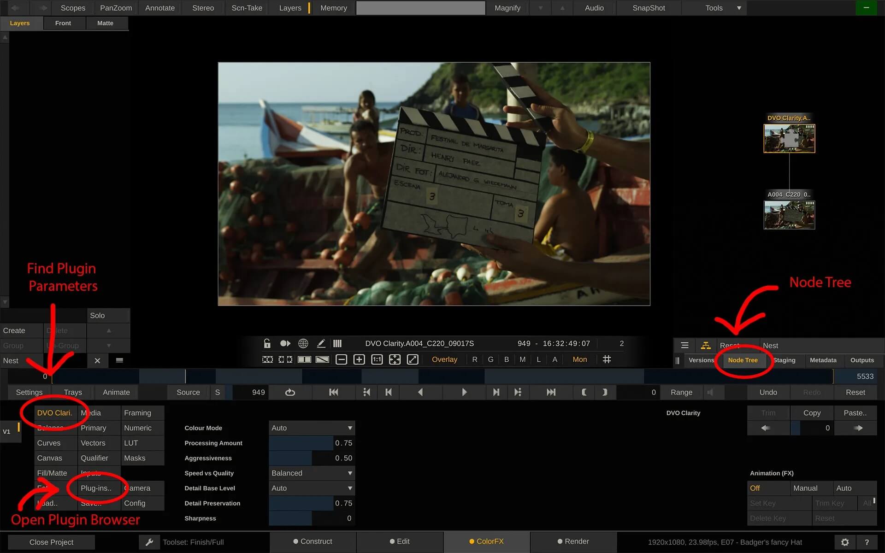
Task: Click the zoom out magnifier icon
Action: pyautogui.click(x=341, y=359)
